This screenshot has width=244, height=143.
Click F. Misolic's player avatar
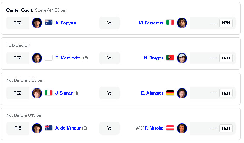[x=182, y=128]
